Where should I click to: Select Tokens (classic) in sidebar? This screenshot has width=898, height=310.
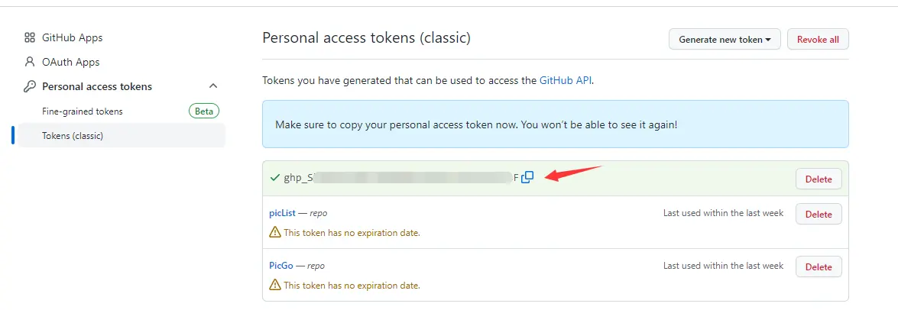[122, 136]
